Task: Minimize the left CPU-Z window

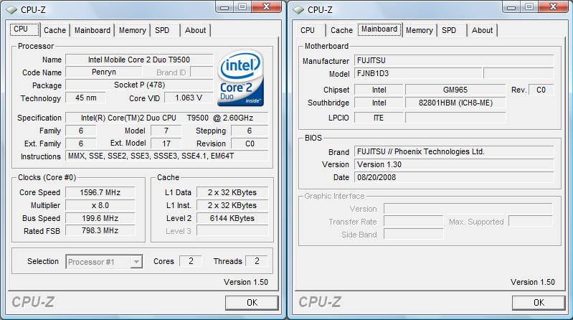Action: pos(224,7)
